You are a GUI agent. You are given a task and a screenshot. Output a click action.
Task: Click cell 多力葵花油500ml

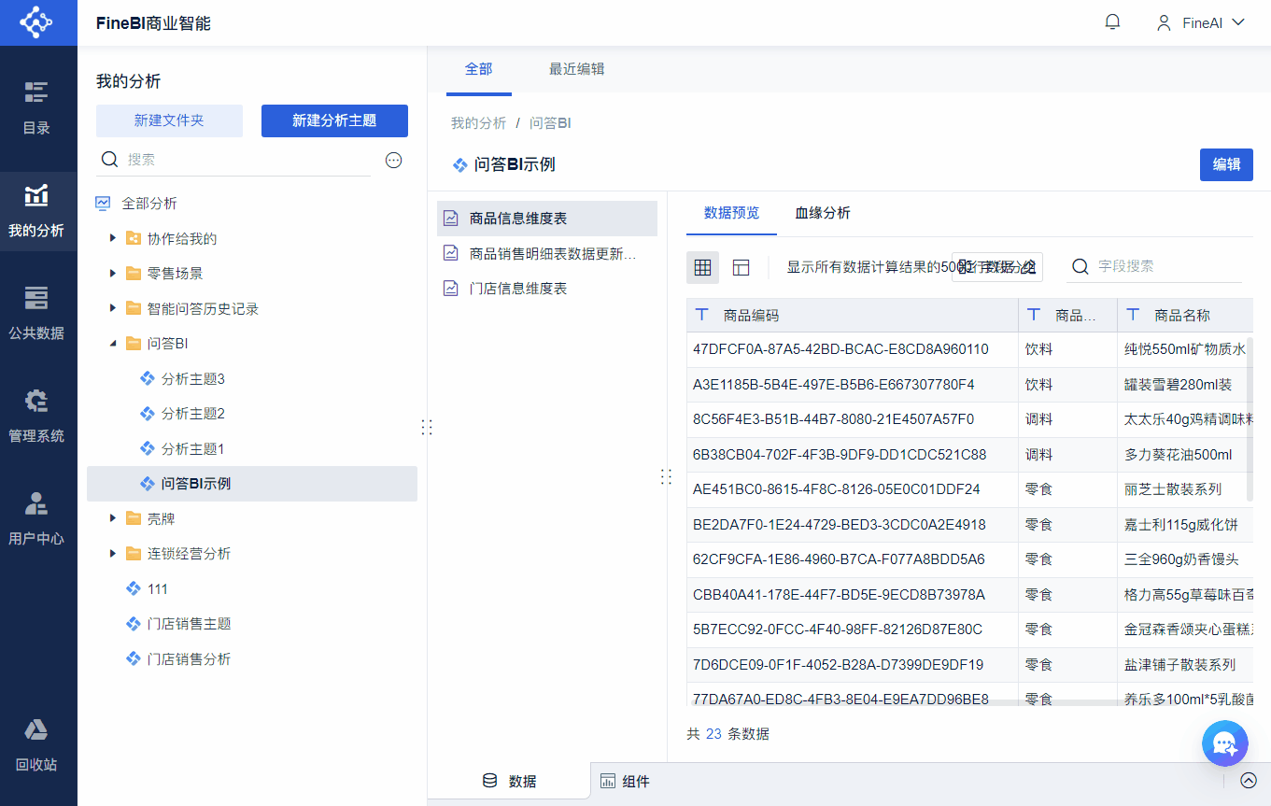pyautogui.click(x=1185, y=455)
